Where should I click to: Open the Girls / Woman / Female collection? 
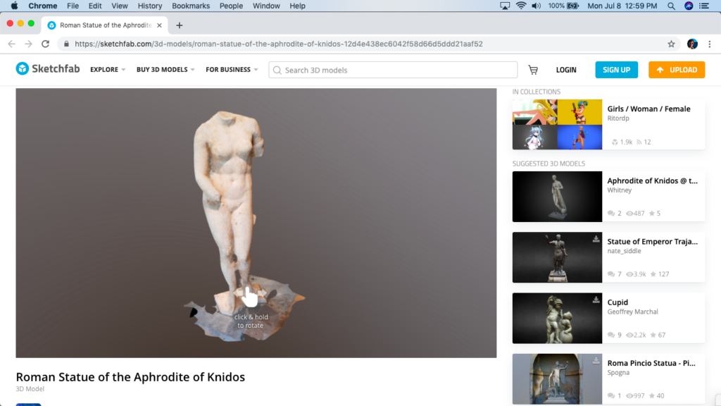click(x=648, y=109)
